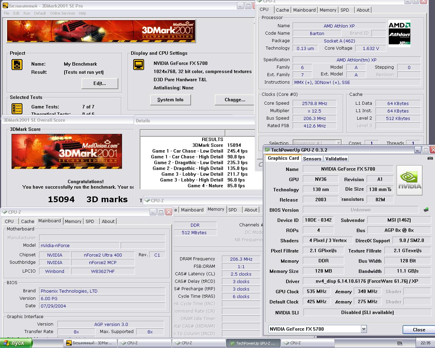Click the Display settings monitor icon in 3DMark
435x348 pixels.
(139, 65)
